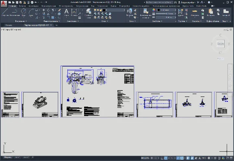Open the AutoCAD application menu button
This screenshot has width=234, height=161.
pos(4,4)
